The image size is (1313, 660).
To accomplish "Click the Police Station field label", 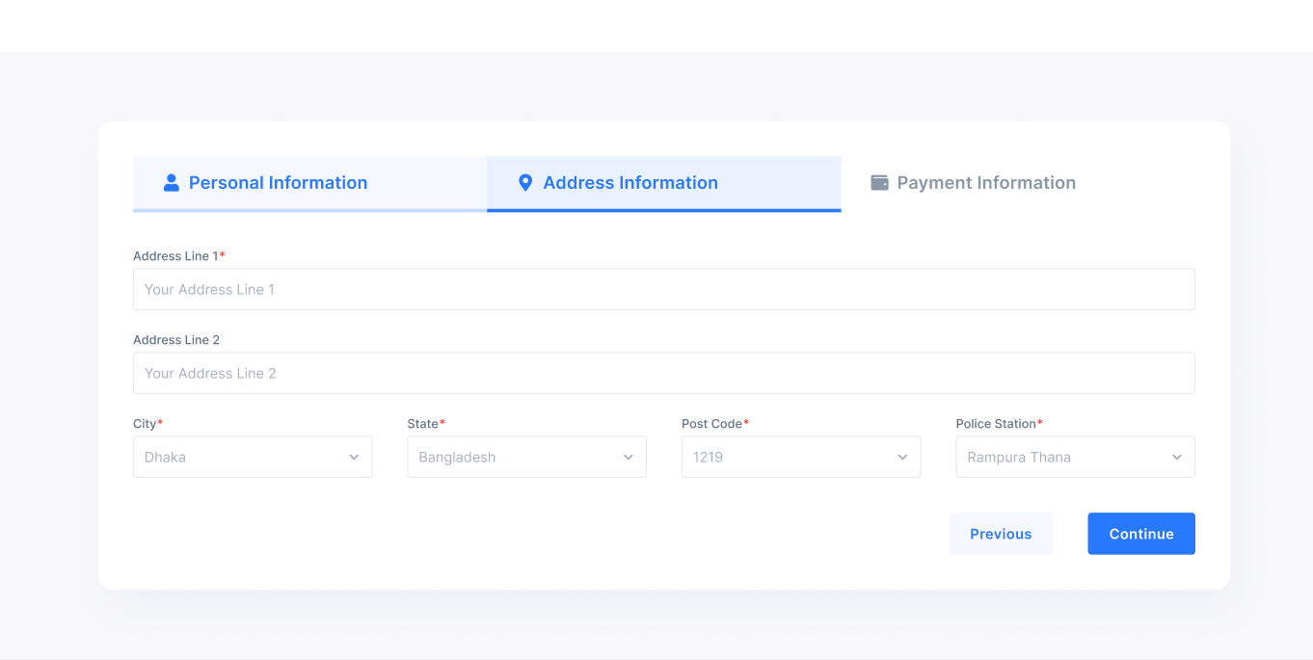I will click(x=996, y=424).
